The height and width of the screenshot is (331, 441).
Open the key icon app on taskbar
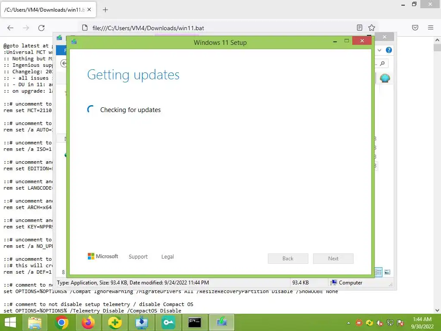(168, 322)
